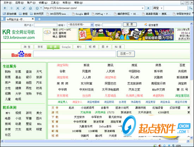Click the vertical scrollbar thumb
This screenshot has height=147, width=194.
point(192,52)
